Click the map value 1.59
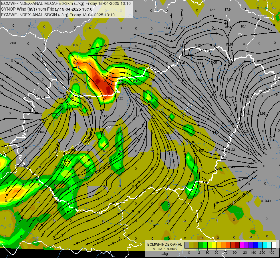Image resolution: width=280 pixels, height=258 pixels. (x=73, y=115)
